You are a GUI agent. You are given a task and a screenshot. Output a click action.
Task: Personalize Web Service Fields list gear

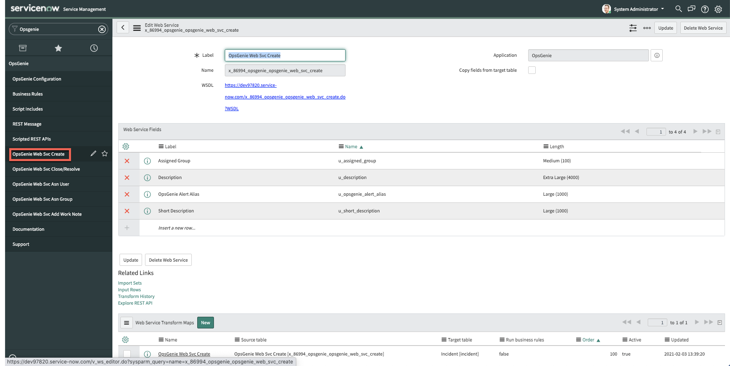[126, 146]
